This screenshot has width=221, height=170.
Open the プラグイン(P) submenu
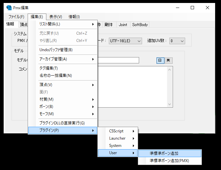coord(62,130)
